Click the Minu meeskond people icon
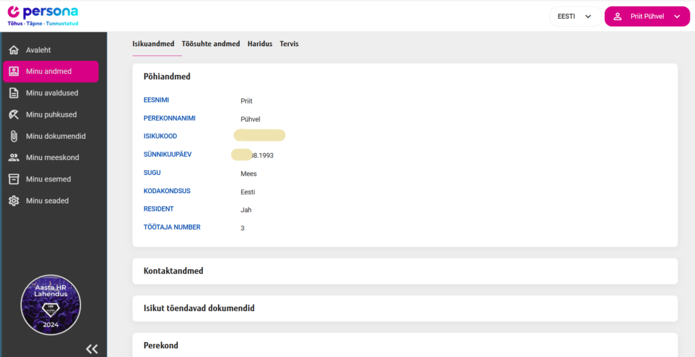 click(x=14, y=158)
